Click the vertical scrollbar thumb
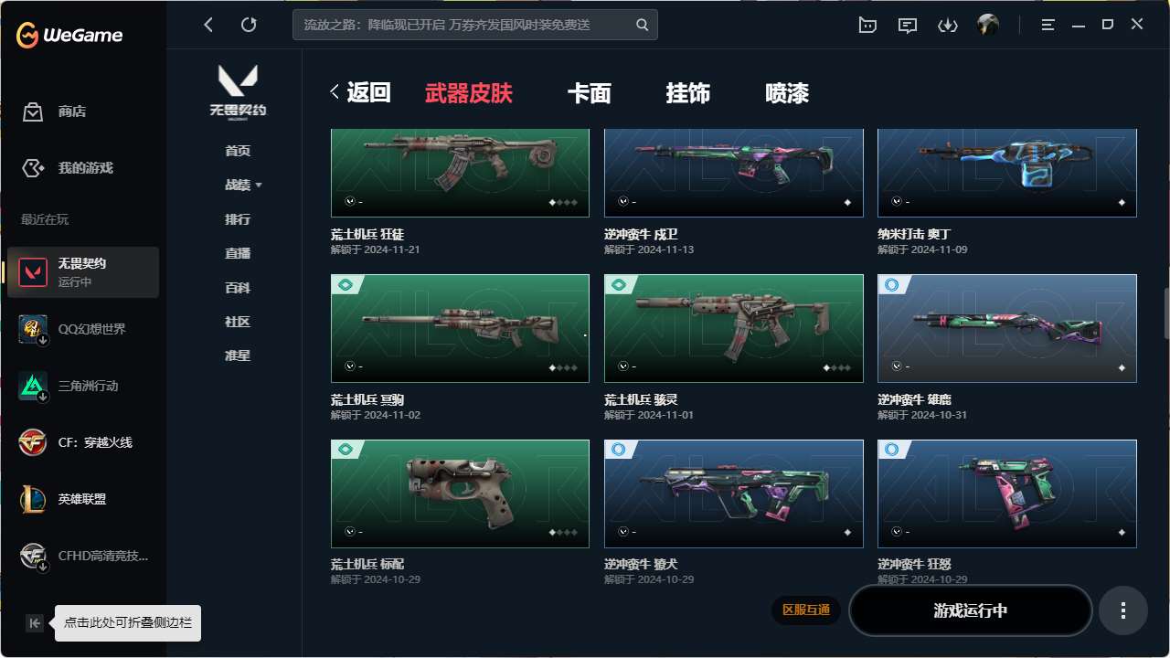 [1165, 314]
